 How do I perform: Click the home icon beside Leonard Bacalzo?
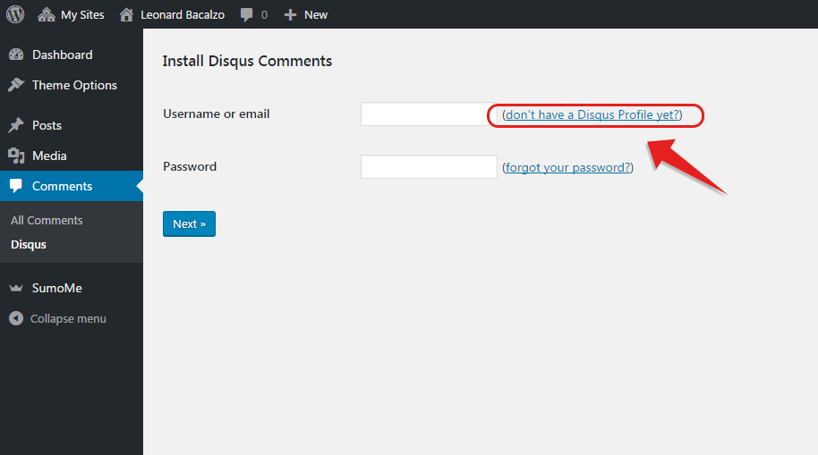point(126,14)
